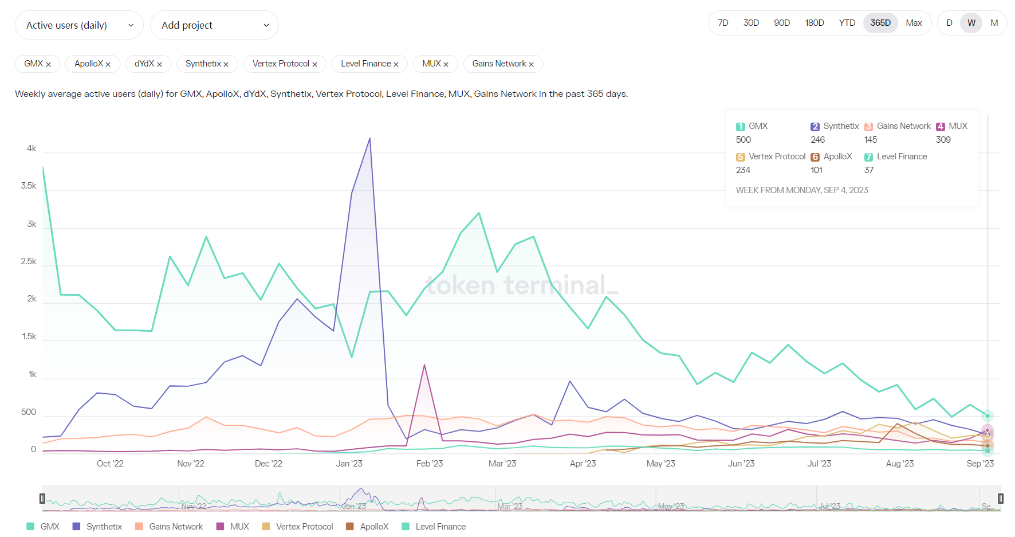Remove GMX chip using its x icon

point(49,64)
